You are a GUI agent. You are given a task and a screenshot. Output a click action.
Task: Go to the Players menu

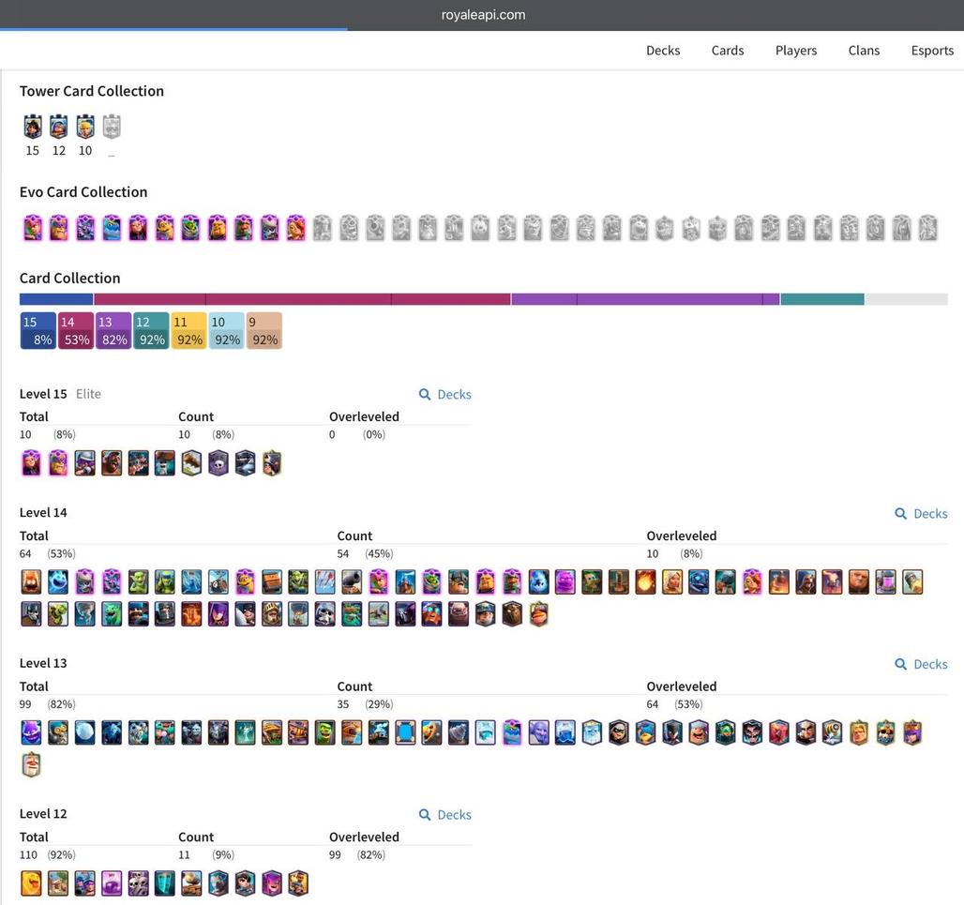pyautogui.click(x=795, y=51)
